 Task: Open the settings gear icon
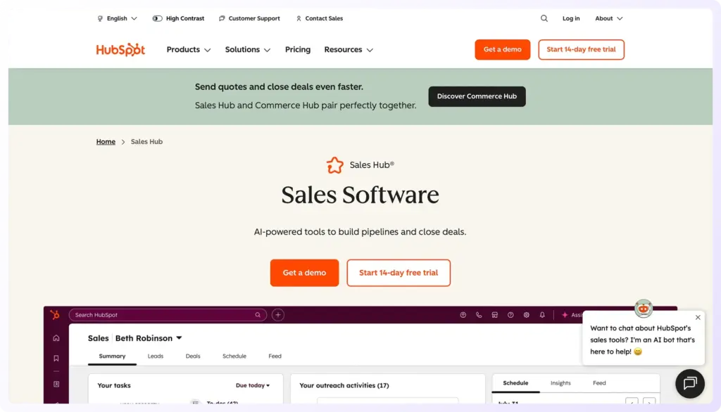coord(526,315)
